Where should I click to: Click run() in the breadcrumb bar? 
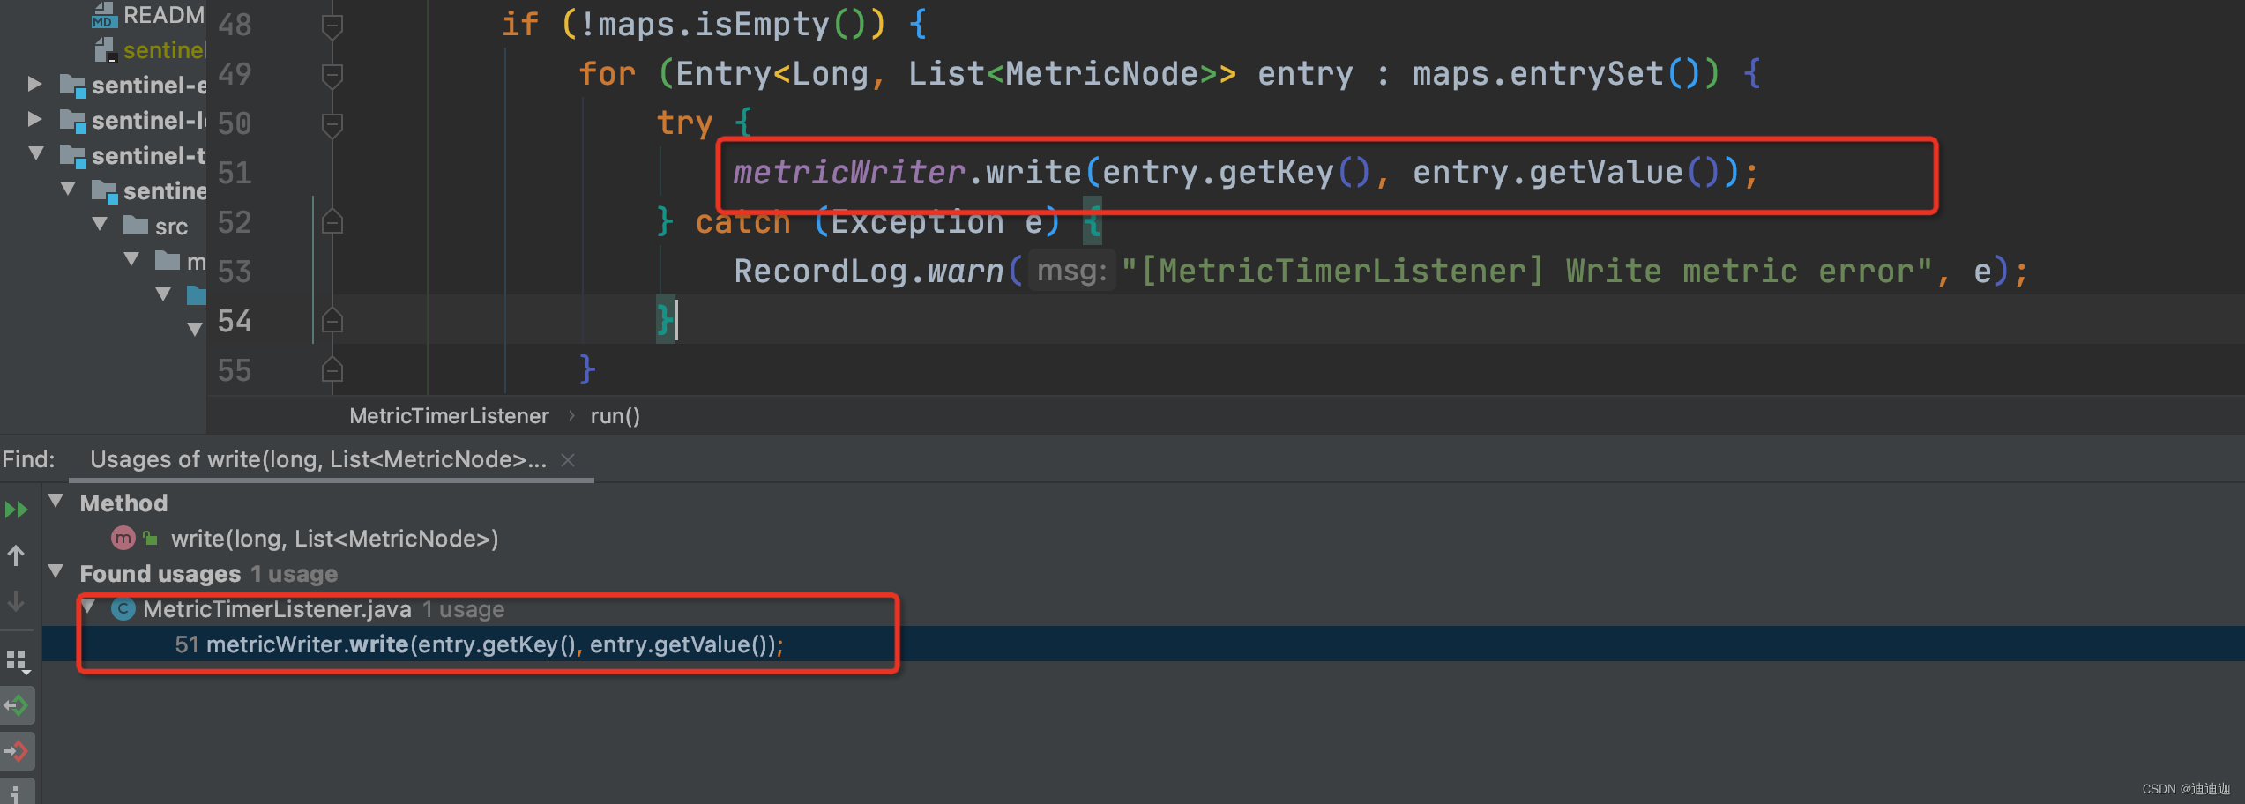[x=615, y=416]
